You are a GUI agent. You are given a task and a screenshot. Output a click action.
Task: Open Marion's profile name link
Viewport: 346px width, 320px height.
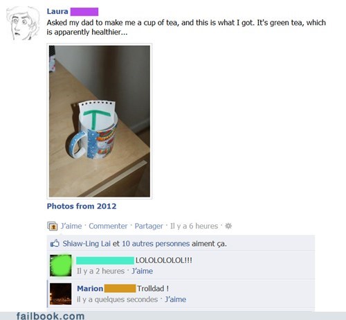tap(90, 288)
